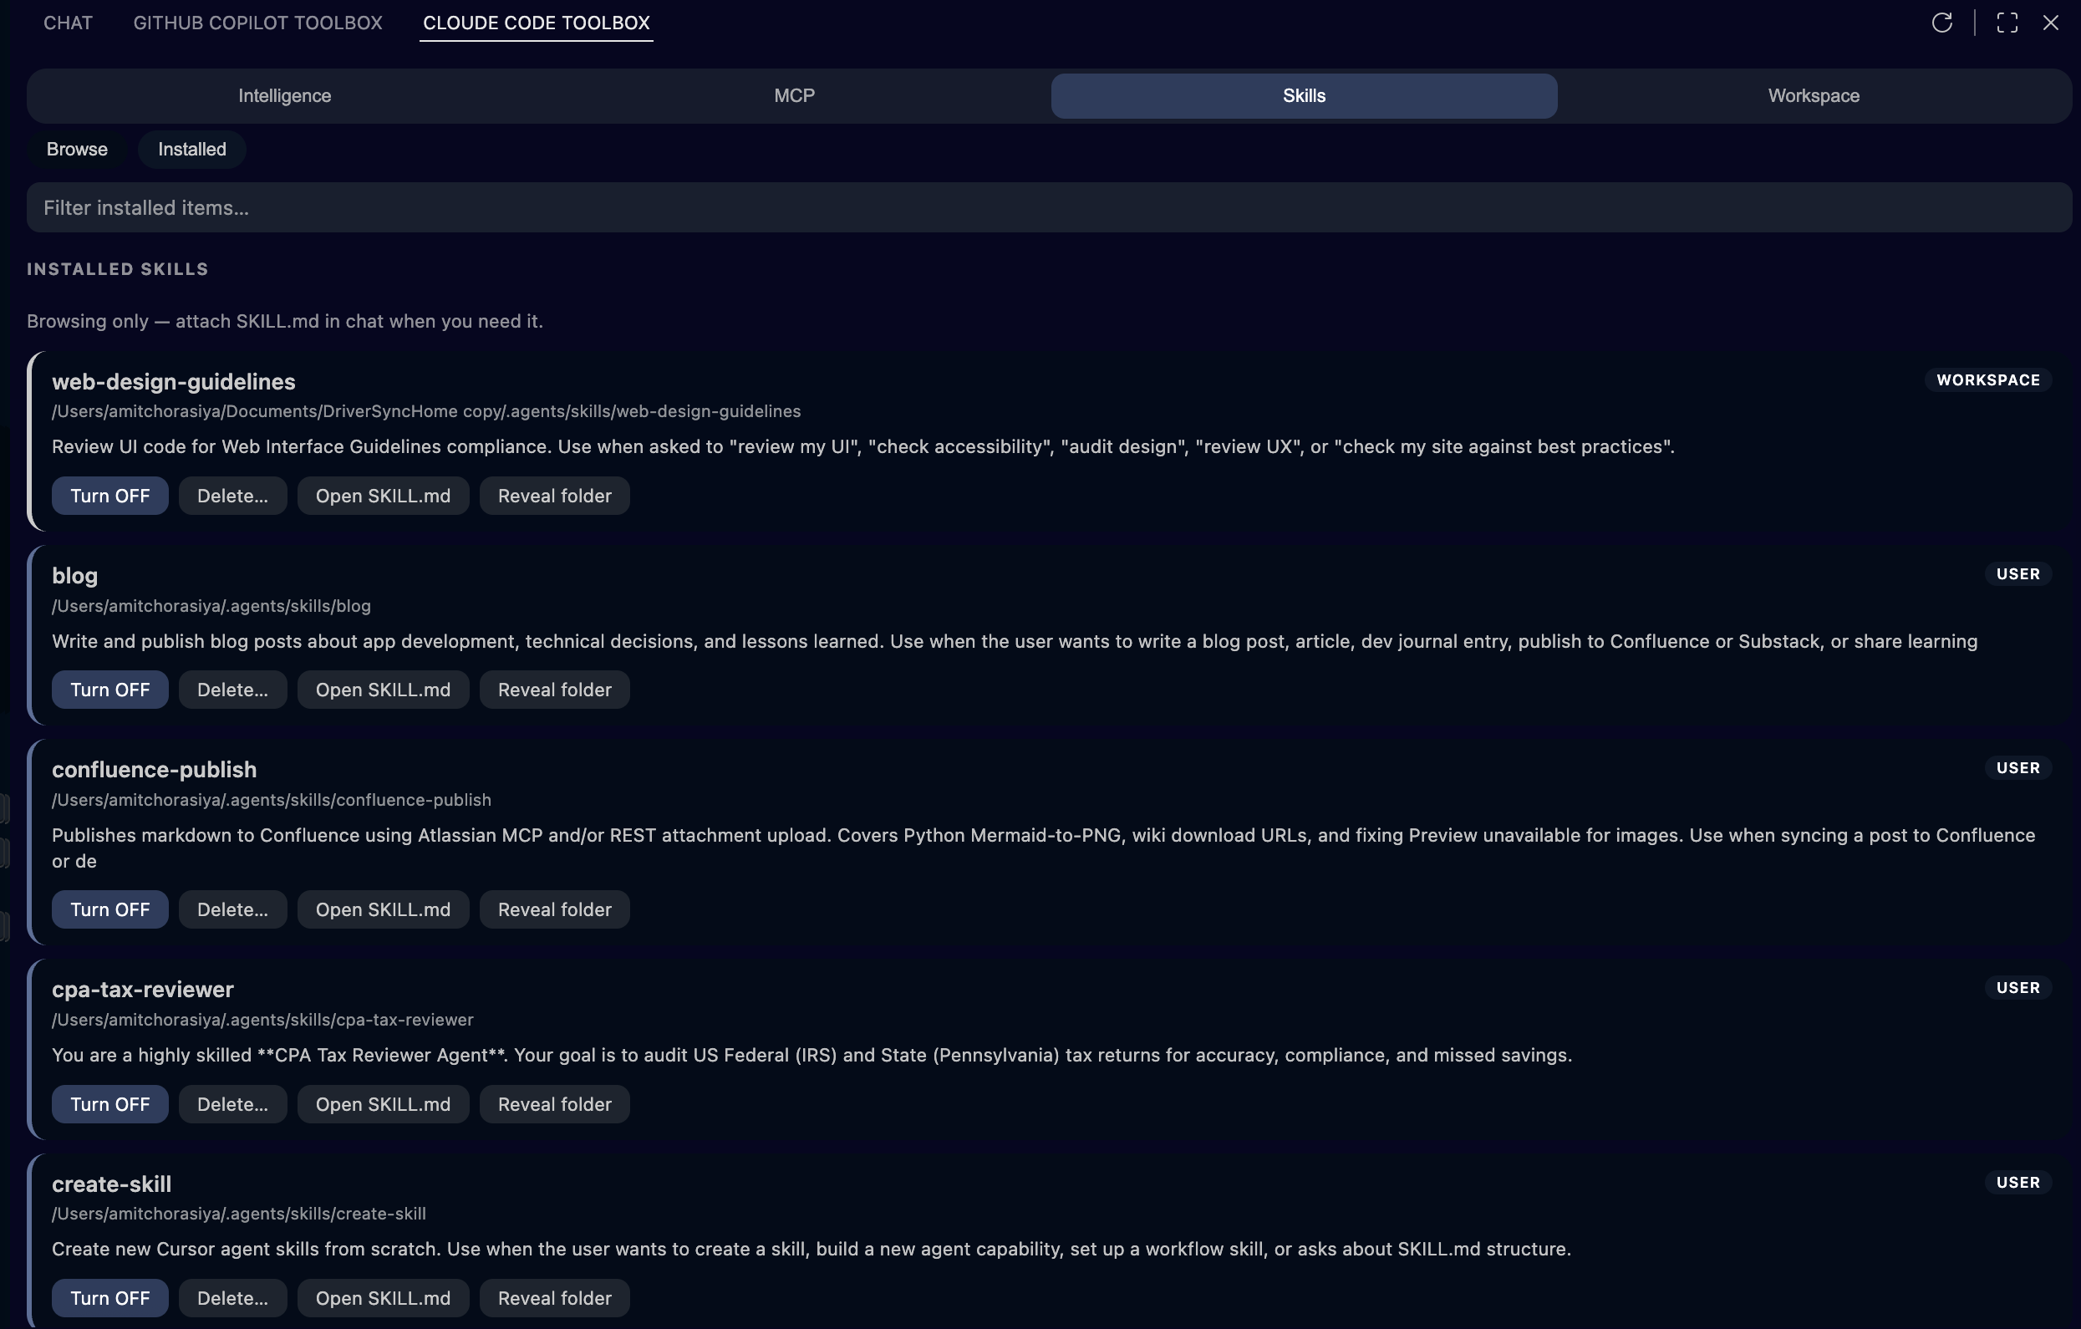This screenshot has width=2081, height=1329.
Task: Reveal folder for the blog skill
Action: 554,689
